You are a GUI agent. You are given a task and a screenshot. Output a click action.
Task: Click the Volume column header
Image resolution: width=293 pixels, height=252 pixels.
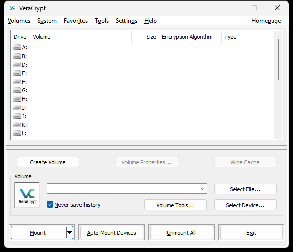click(81, 37)
